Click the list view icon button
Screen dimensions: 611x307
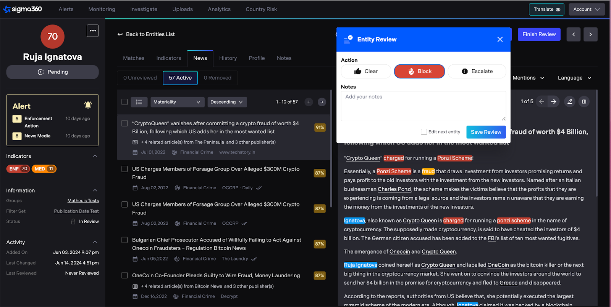(x=139, y=102)
